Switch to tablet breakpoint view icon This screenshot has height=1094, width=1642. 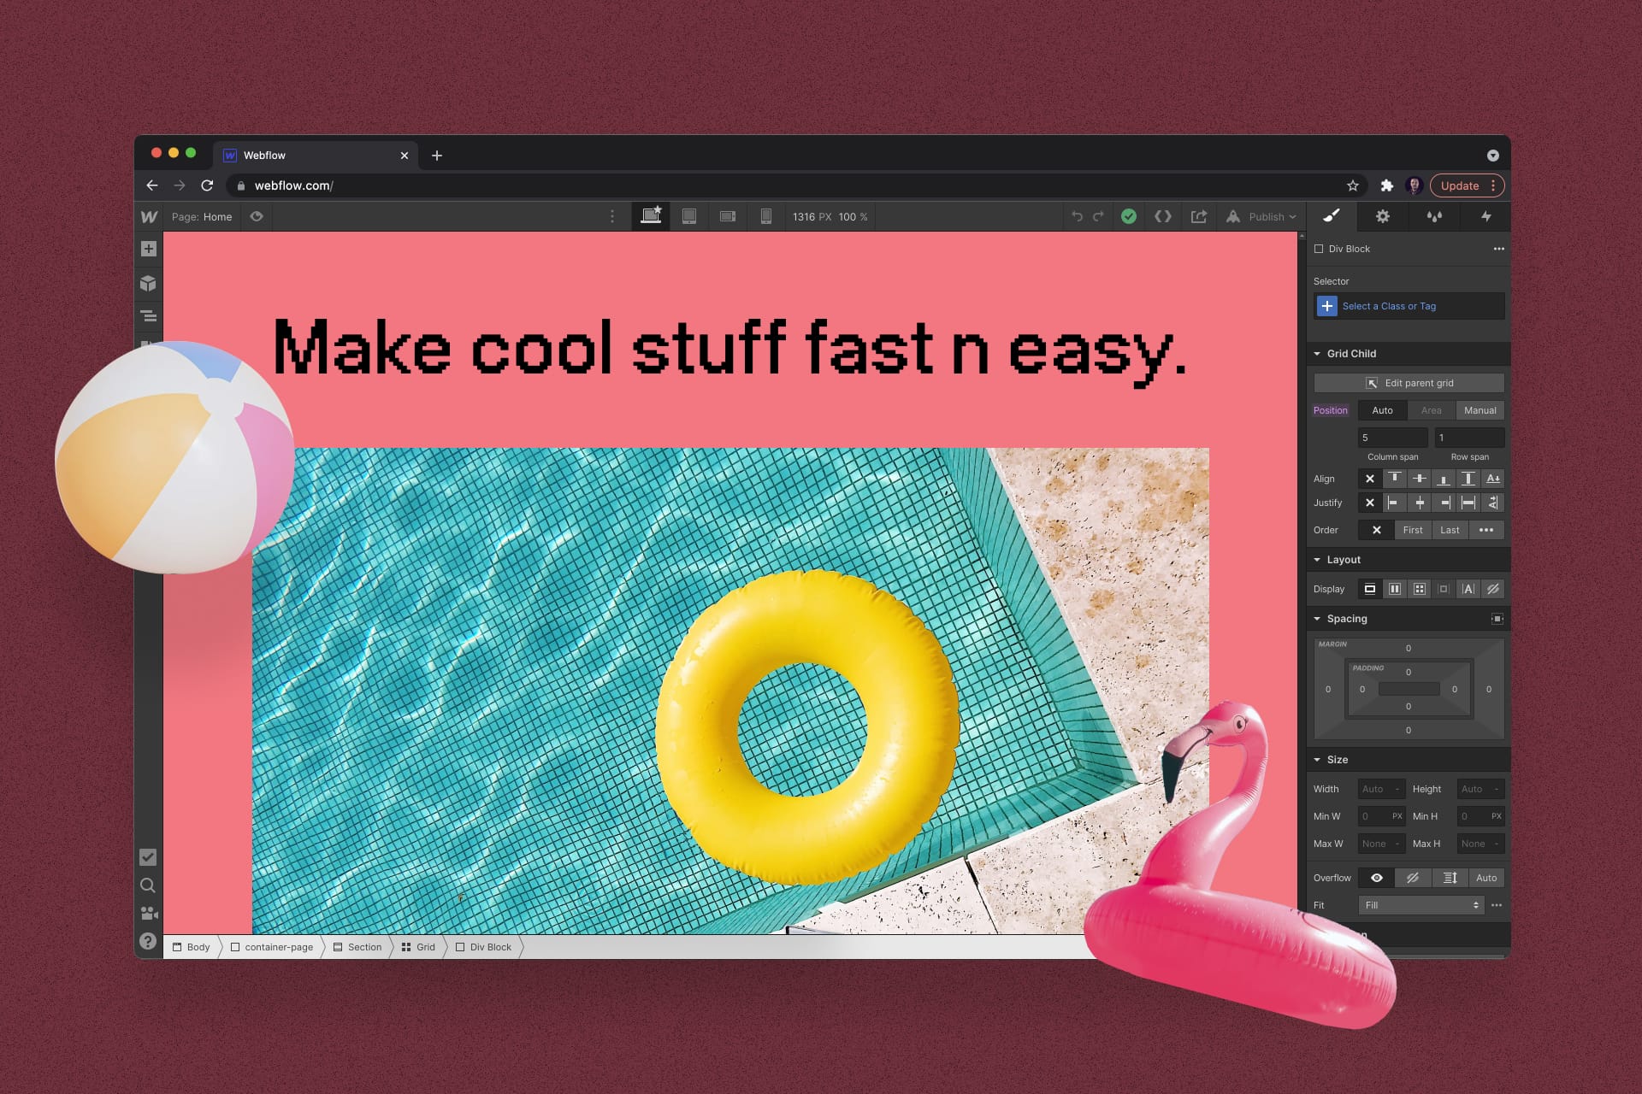(688, 217)
